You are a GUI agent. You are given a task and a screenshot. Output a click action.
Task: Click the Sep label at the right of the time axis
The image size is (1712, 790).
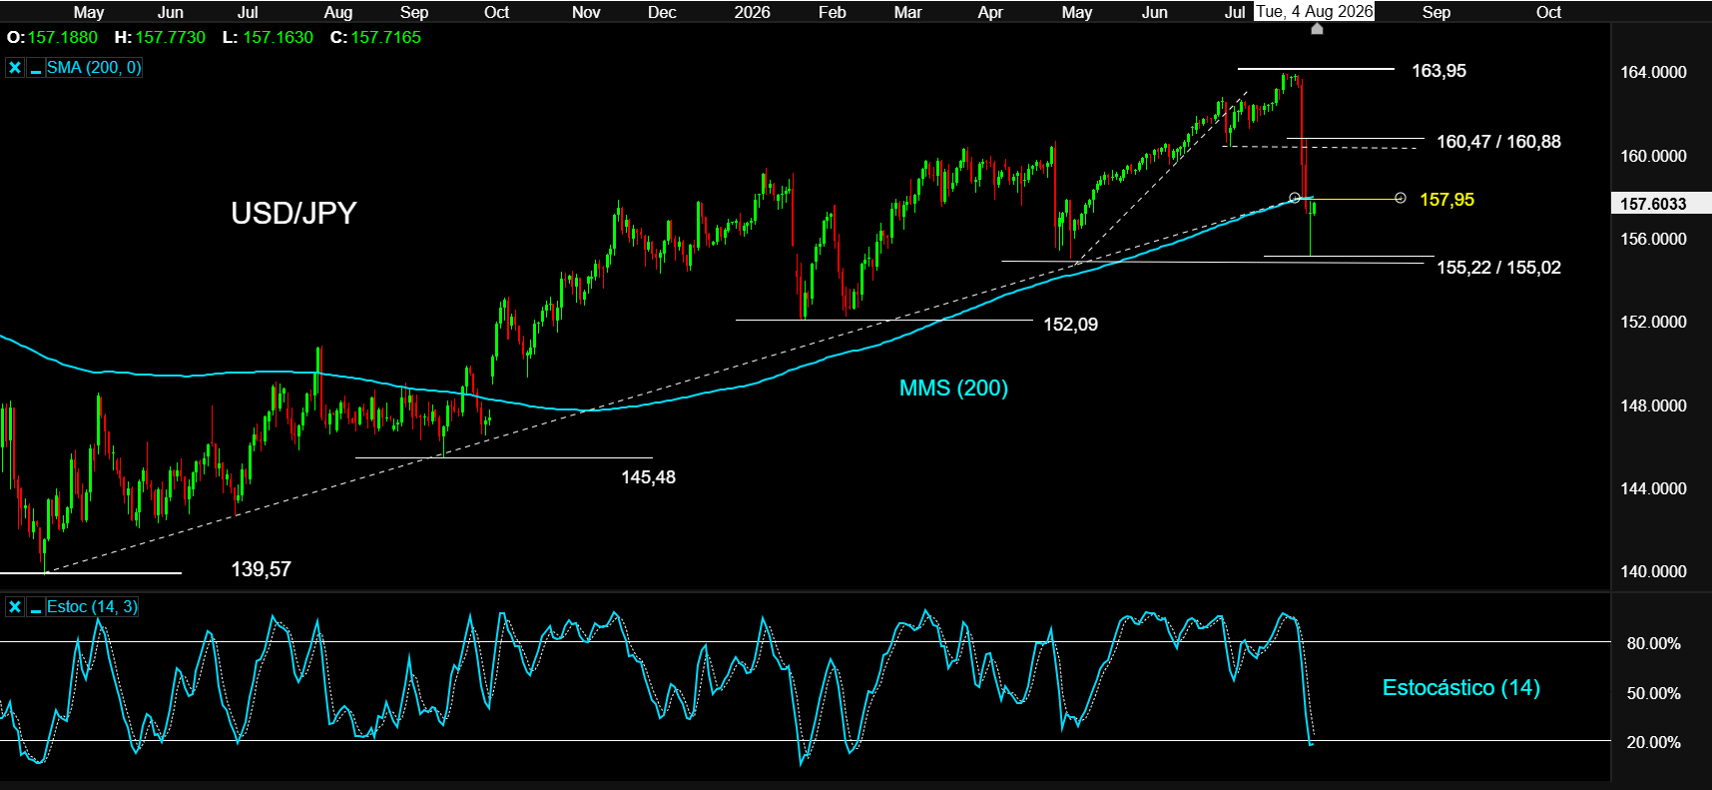pos(1435,12)
